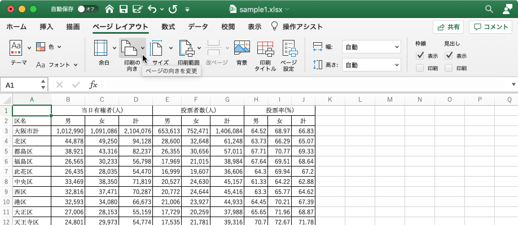This screenshot has height=225, width=518.
Task: Click the formula bar input area
Action: [x=306, y=85]
